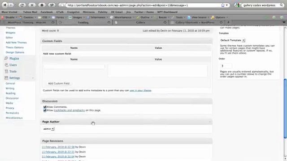Image resolution: width=287 pixels, height=161 pixels.
Task: Open the Most Visited bookmarks menu
Action: pyautogui.click(x=10, y=12)
